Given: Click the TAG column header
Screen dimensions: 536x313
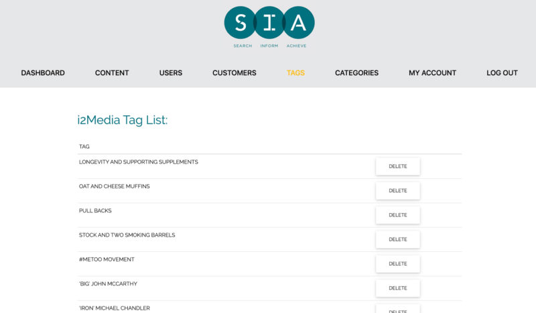Looking at the screenshot, I should point(84,146).
